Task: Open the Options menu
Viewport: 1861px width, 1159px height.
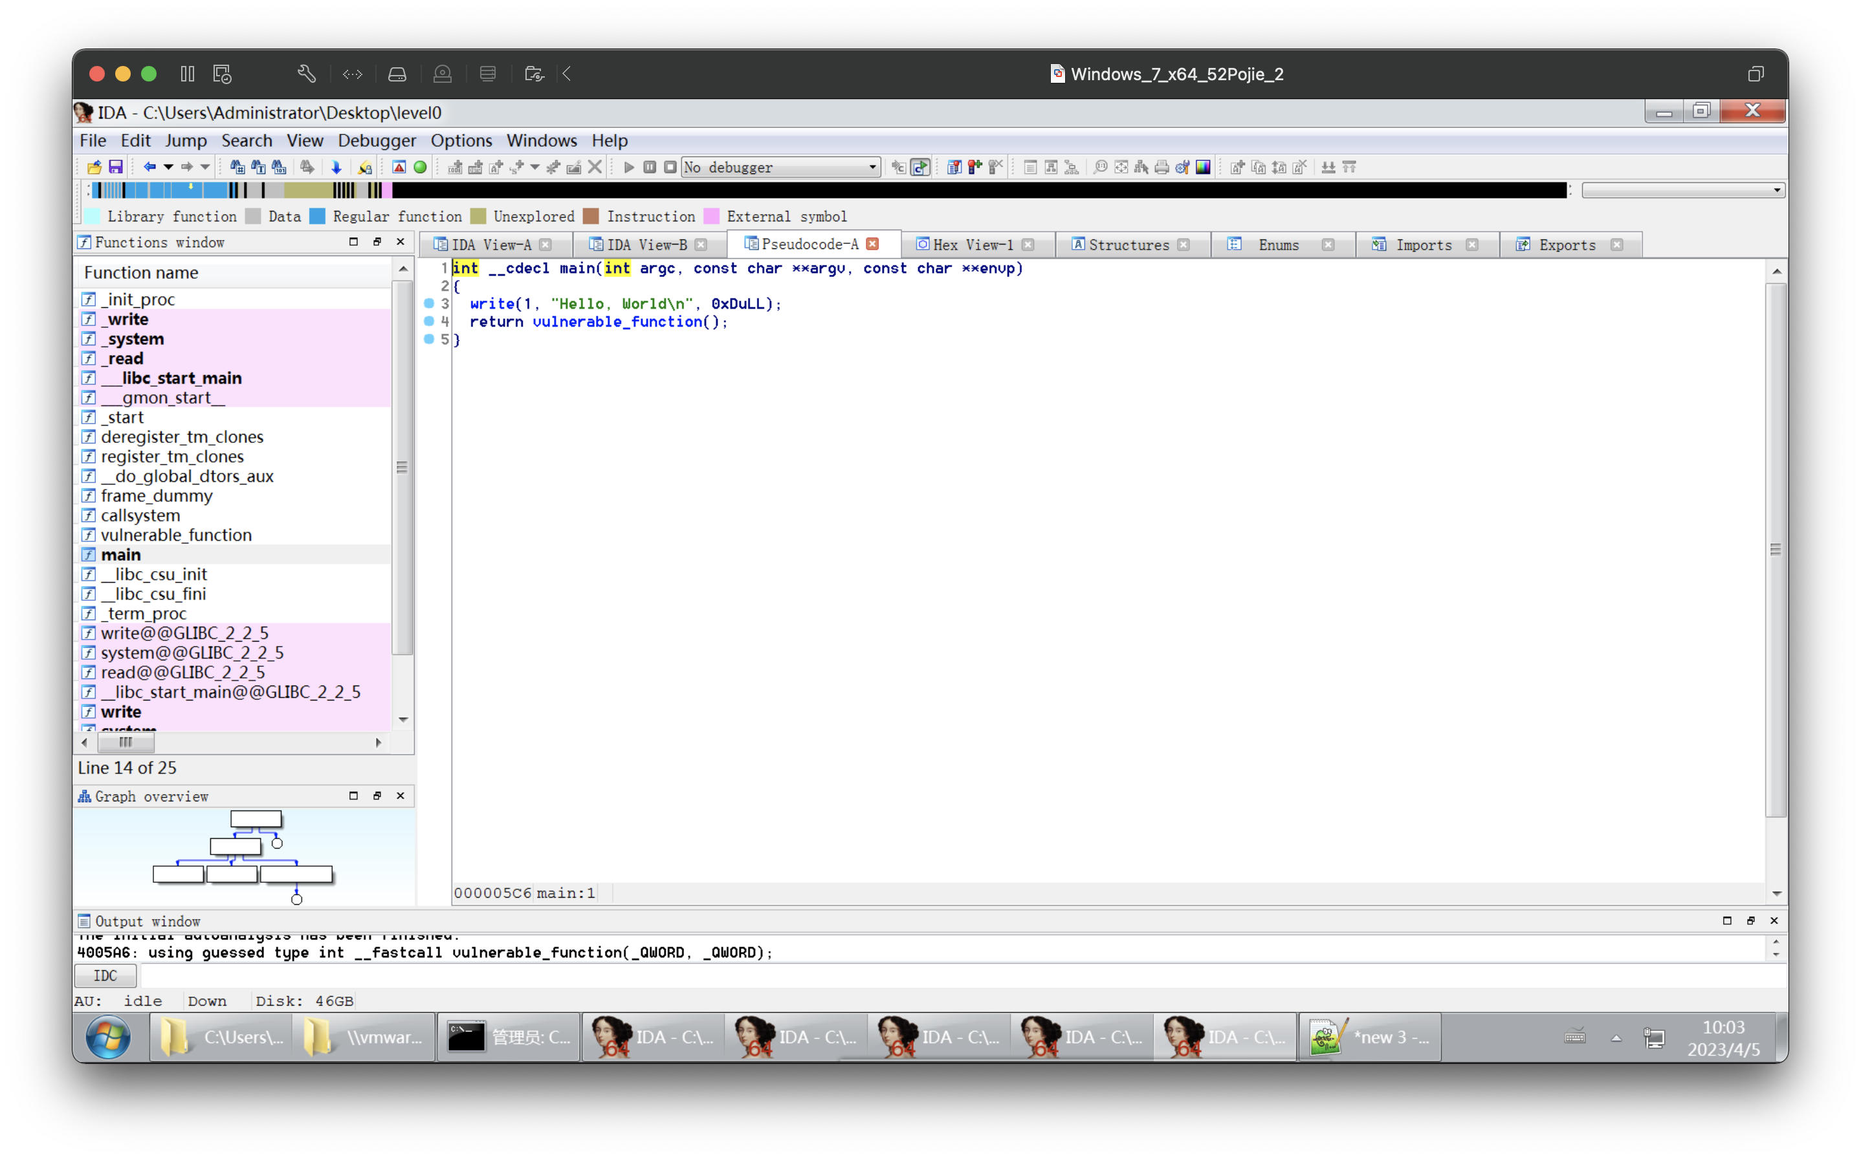Action: [461, 140]
